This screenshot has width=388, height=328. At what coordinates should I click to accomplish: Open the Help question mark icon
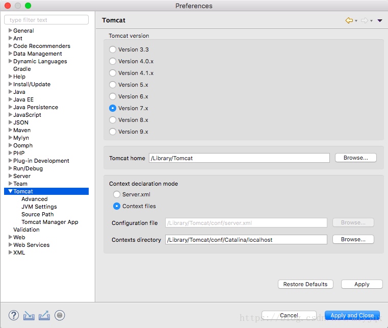pyautogui.click(x=14, y=315)
